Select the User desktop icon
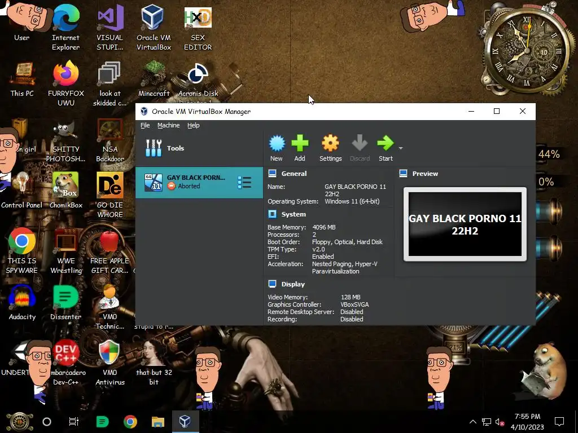Screen dimensions: 578x433 pyautogui.click(x=22, y=23)
